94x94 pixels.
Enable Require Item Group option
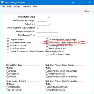tap(47, 48)
